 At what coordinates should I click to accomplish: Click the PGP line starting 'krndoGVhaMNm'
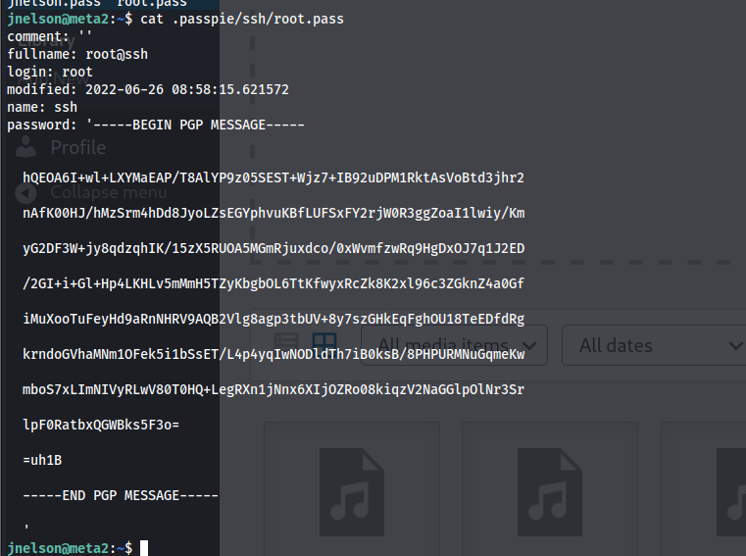(x=274, y=354)
